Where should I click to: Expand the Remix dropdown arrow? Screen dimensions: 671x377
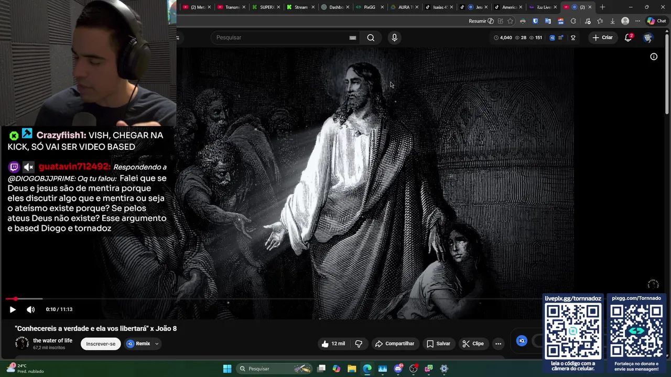[157, 344]
